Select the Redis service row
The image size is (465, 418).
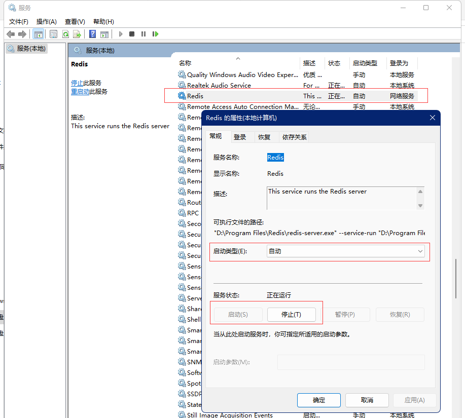click(298, 96)
